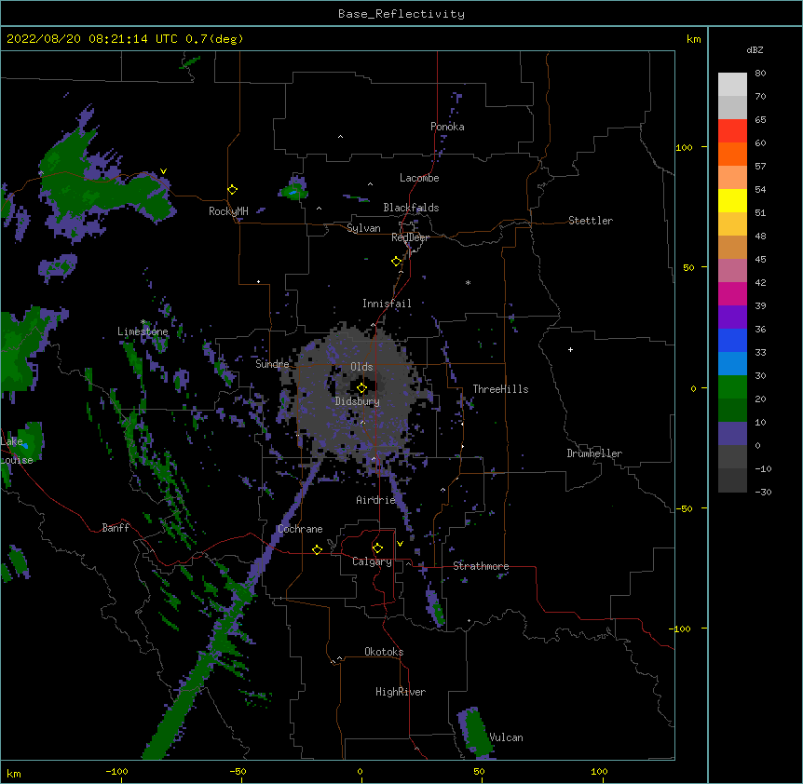803x784 pixels.
Task: Click the blue-core echo cell east of RockyMH
Action: pyautogui.click(x=293, y=190)
